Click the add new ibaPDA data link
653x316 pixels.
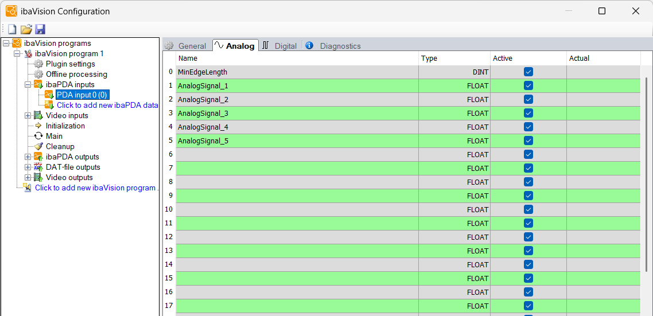click(107, 105)
